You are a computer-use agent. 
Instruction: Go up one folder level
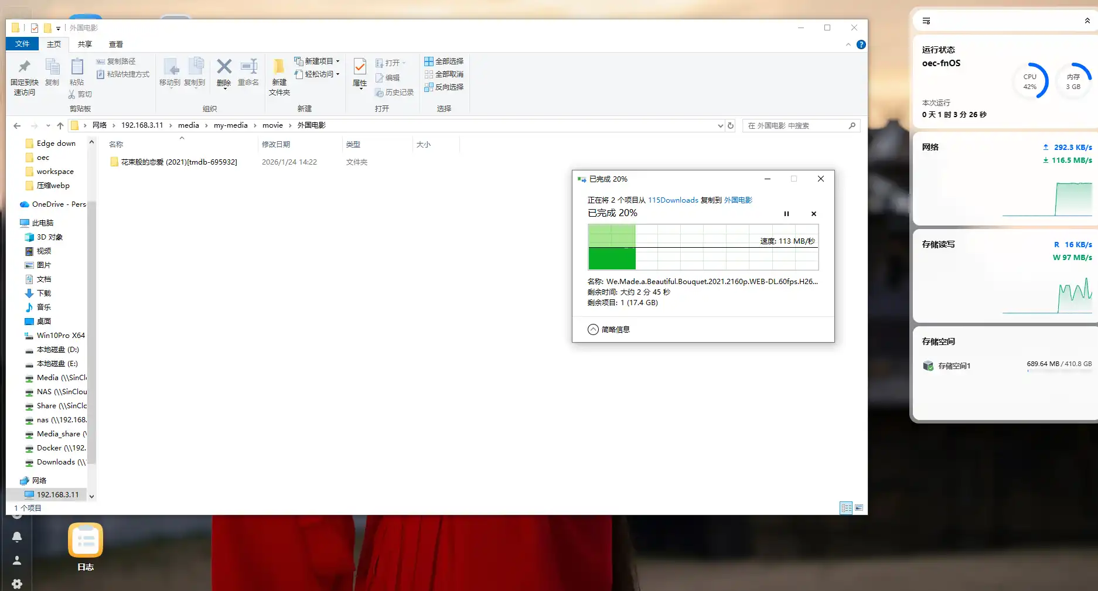click(60, 125)
